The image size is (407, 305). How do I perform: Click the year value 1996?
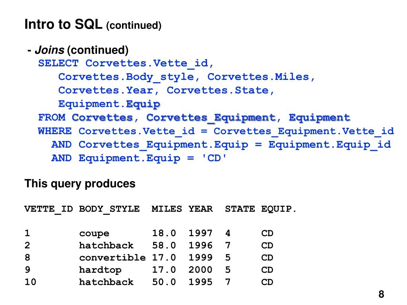(x=200, y=245)
